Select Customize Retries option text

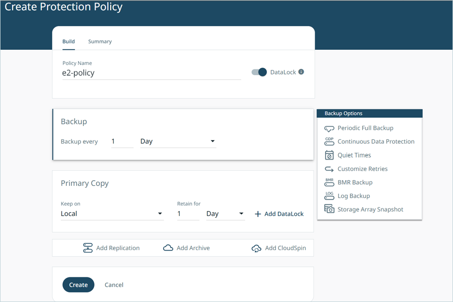[362, 169]
